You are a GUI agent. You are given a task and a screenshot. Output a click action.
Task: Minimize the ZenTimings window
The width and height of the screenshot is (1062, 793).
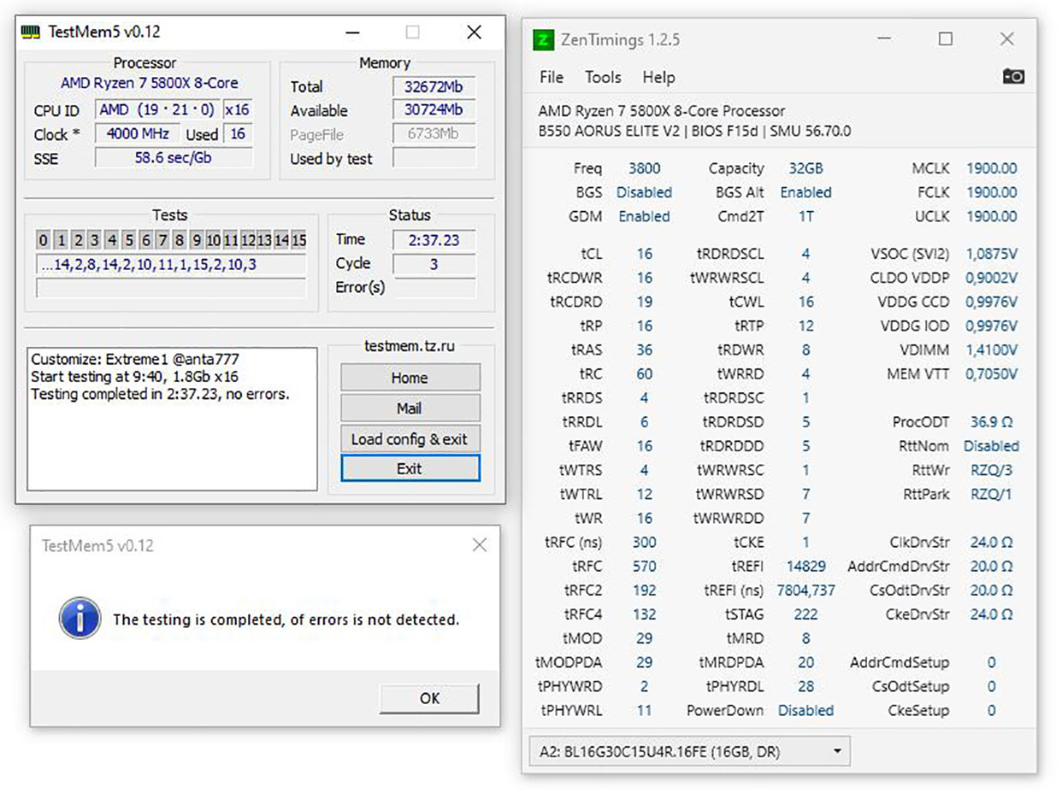[883, 39]
